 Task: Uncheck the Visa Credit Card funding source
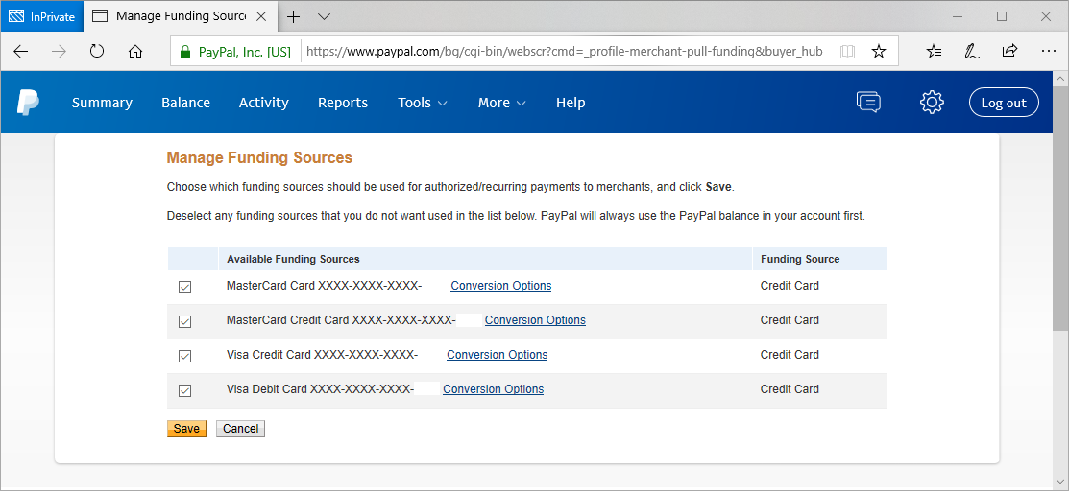coord(184,356)
